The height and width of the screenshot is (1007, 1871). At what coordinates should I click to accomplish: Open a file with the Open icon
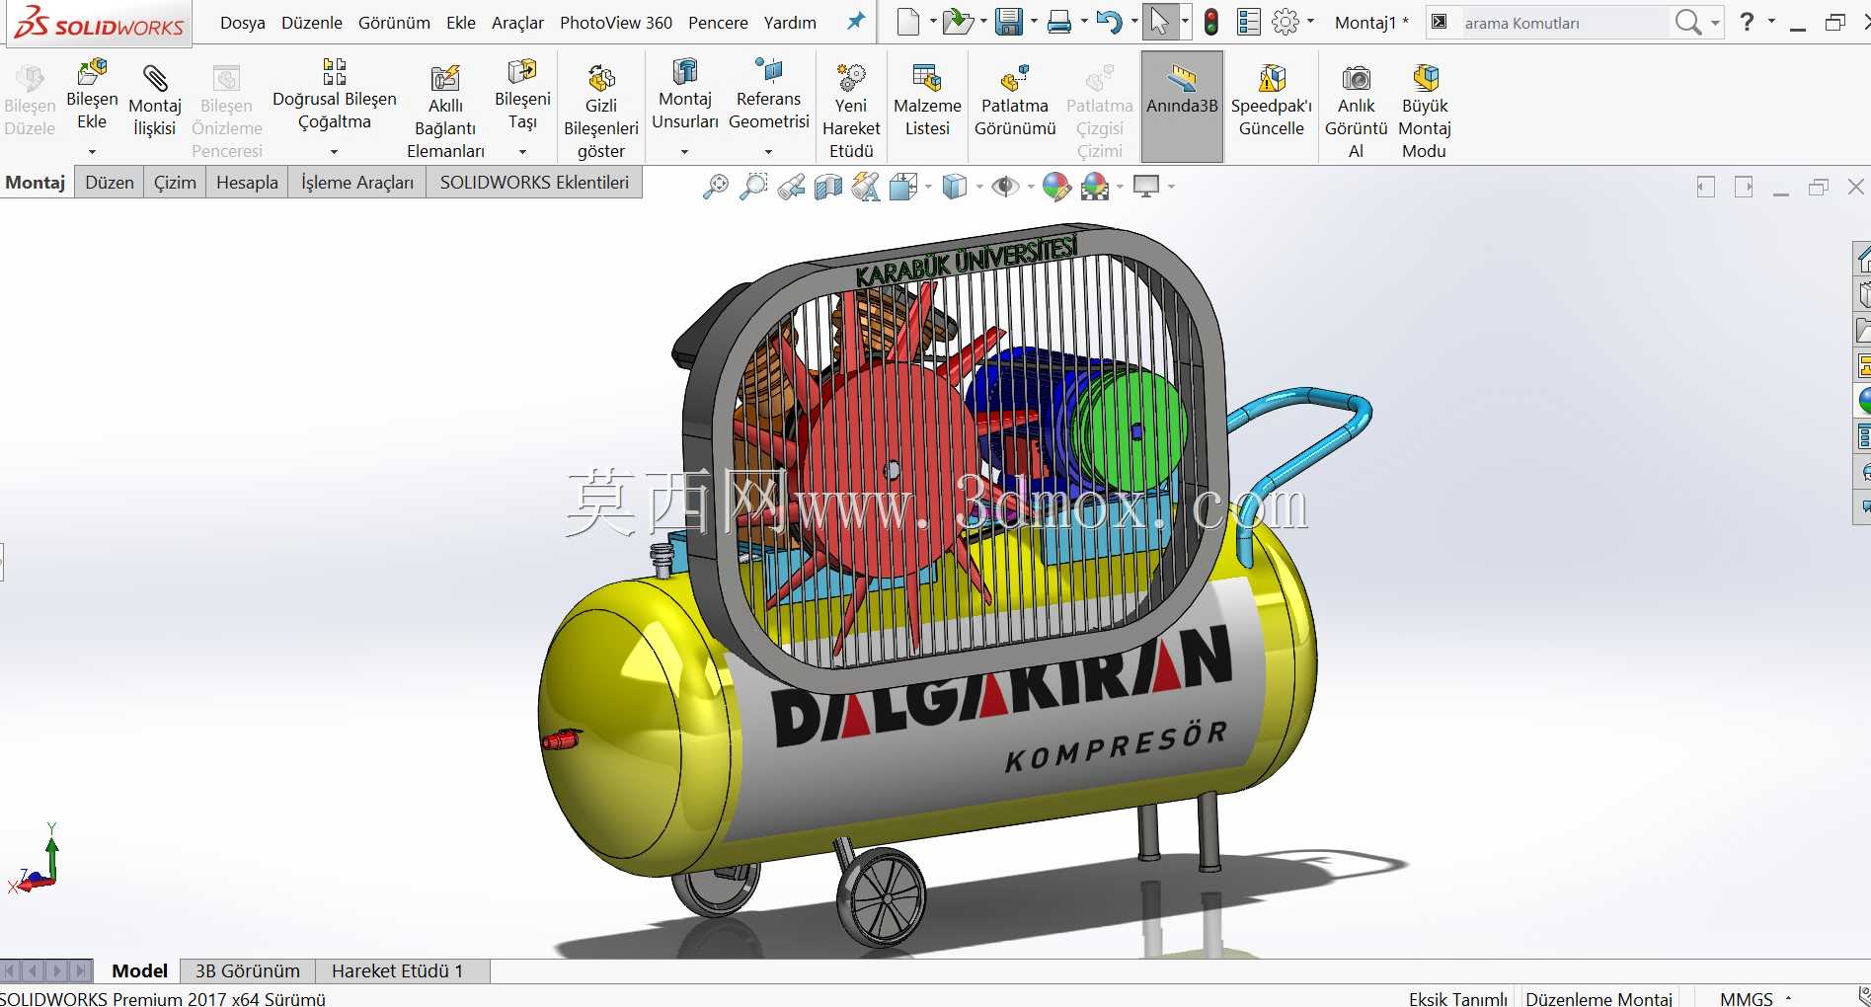[x=956, y=22]
